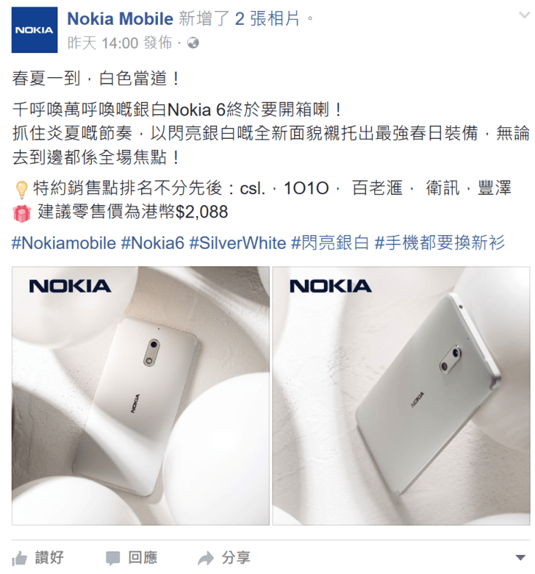The height and width of the screenshot is (574, 535).
Task: Expand the audience selector arrow at bottom right
Action: 520,558
